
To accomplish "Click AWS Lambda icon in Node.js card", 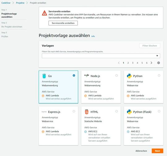I will (x=86, y=96).
